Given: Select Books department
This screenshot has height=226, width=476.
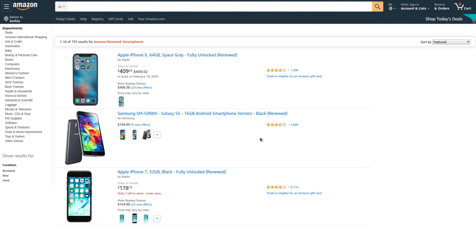Looking at the screenshot, I should click(x=9, y=60).
